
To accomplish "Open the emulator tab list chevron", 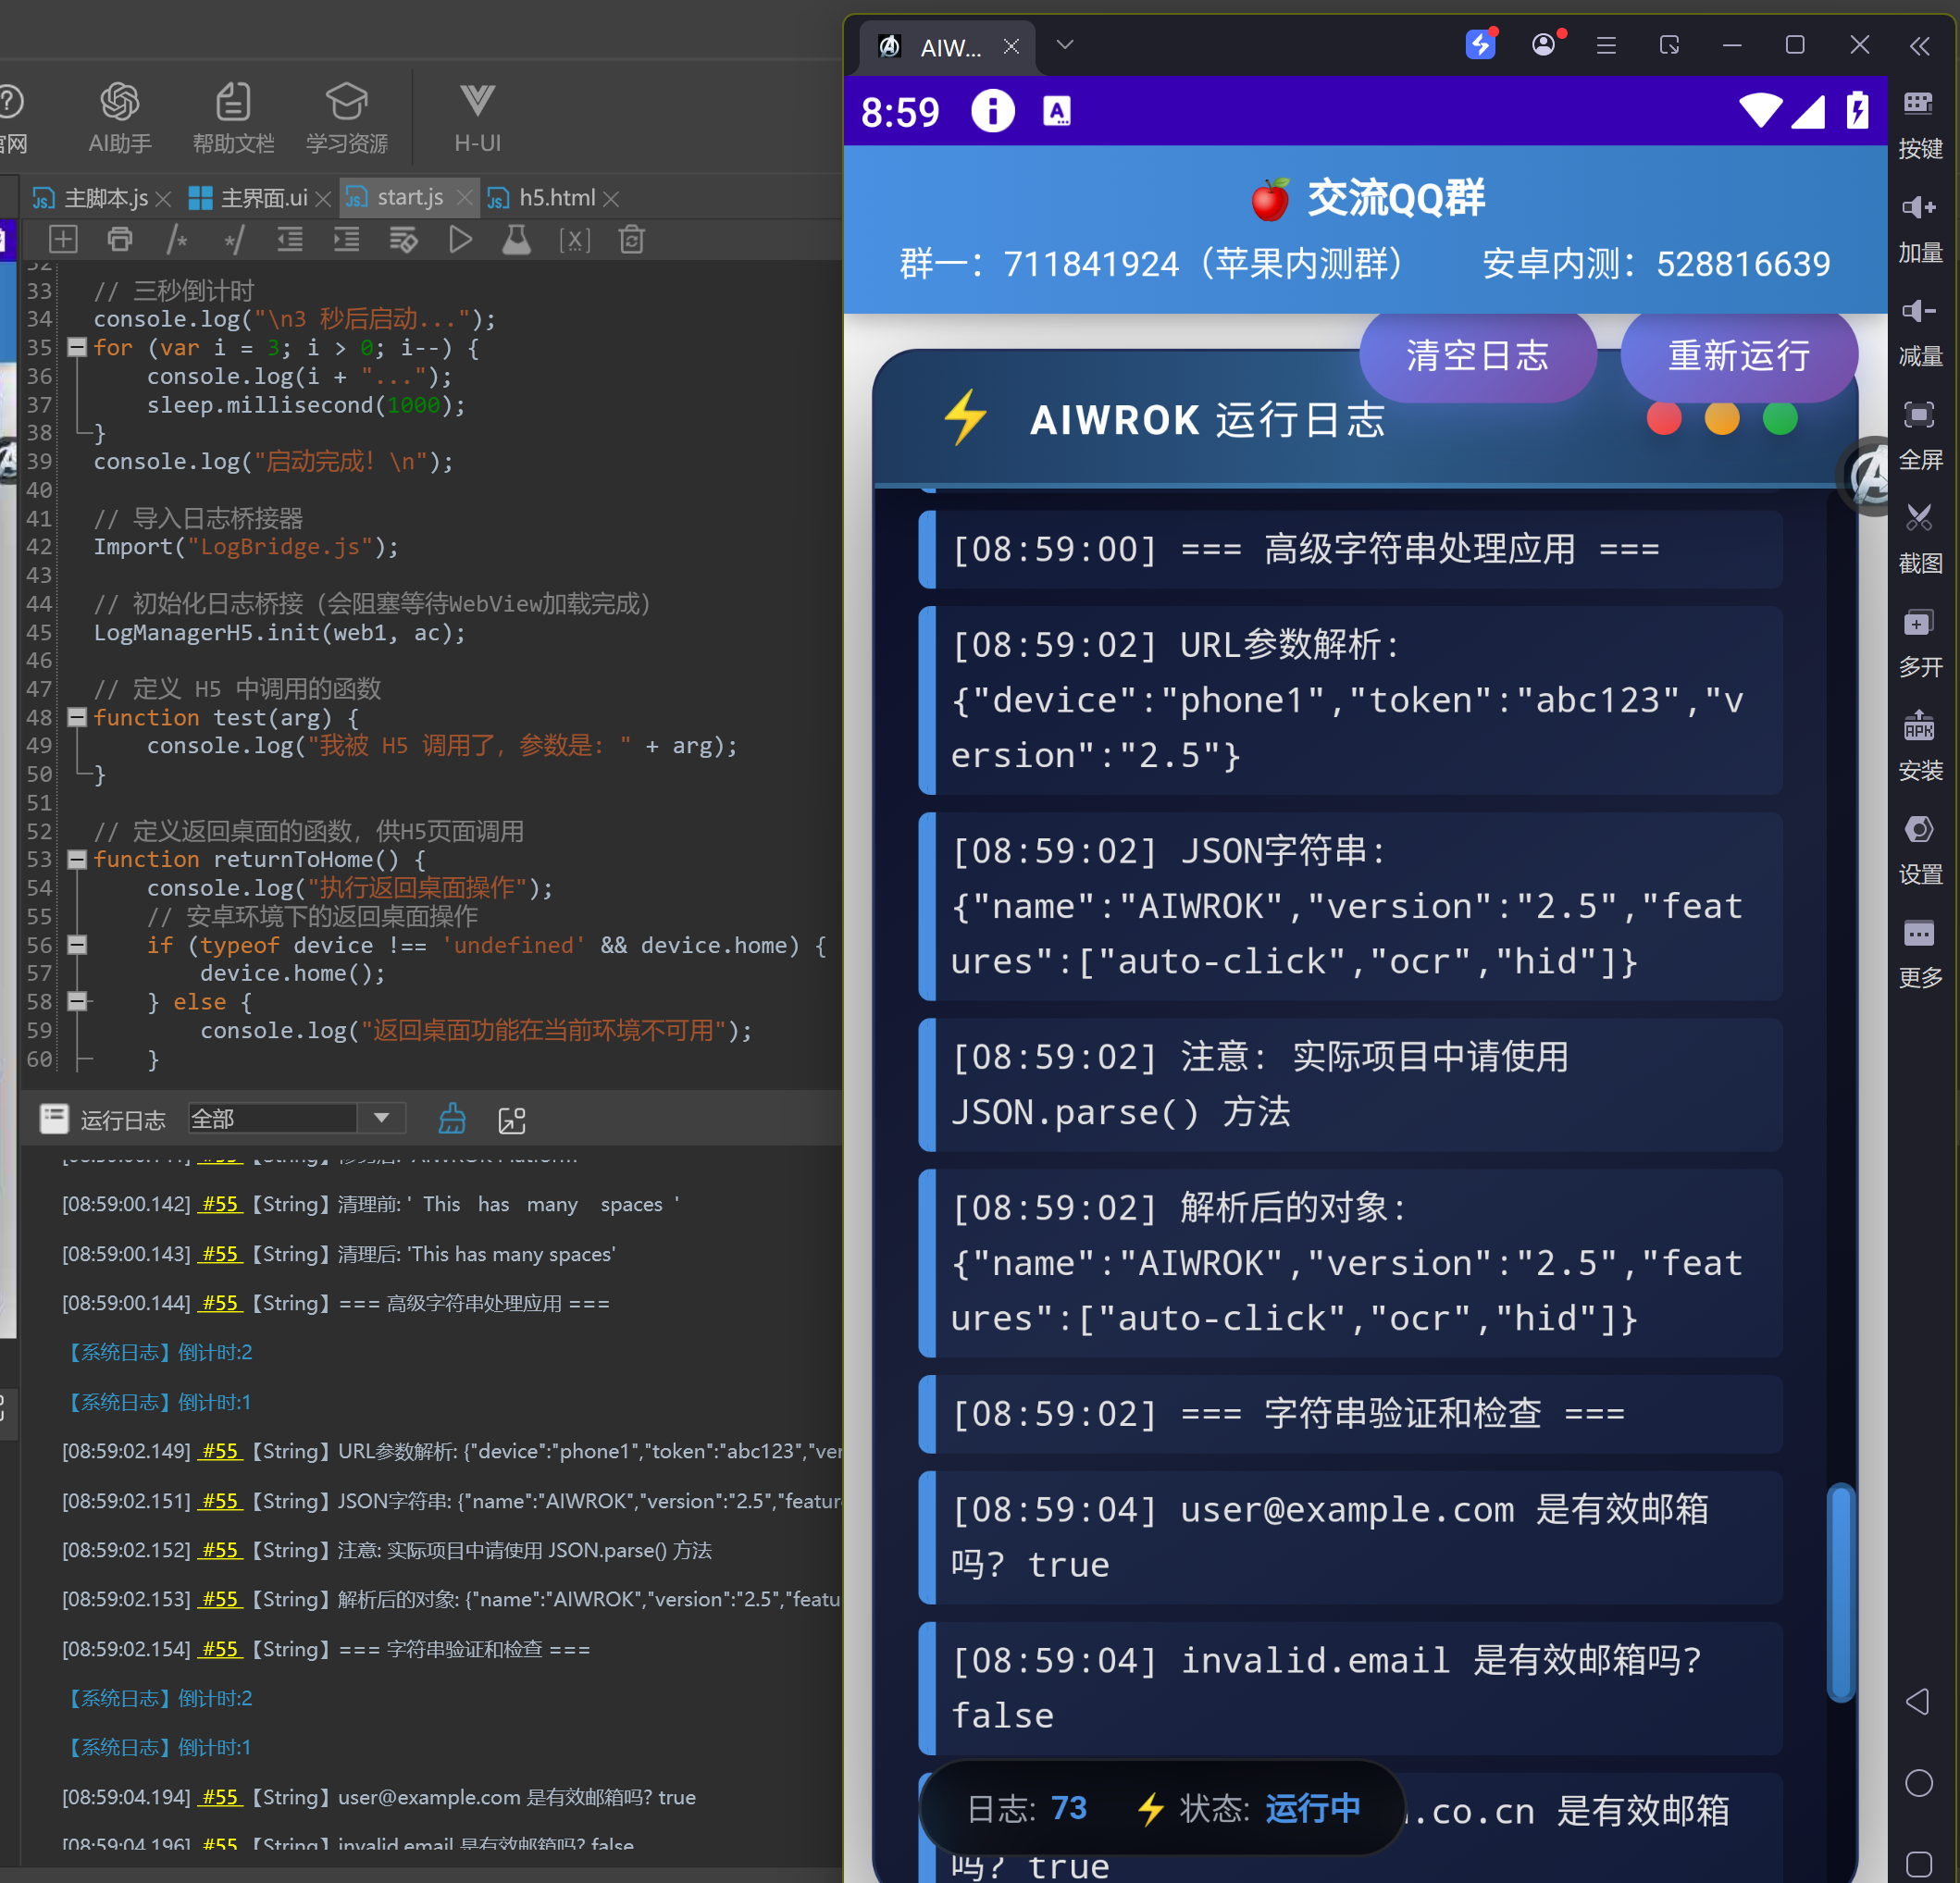I will coord(1065,45).
